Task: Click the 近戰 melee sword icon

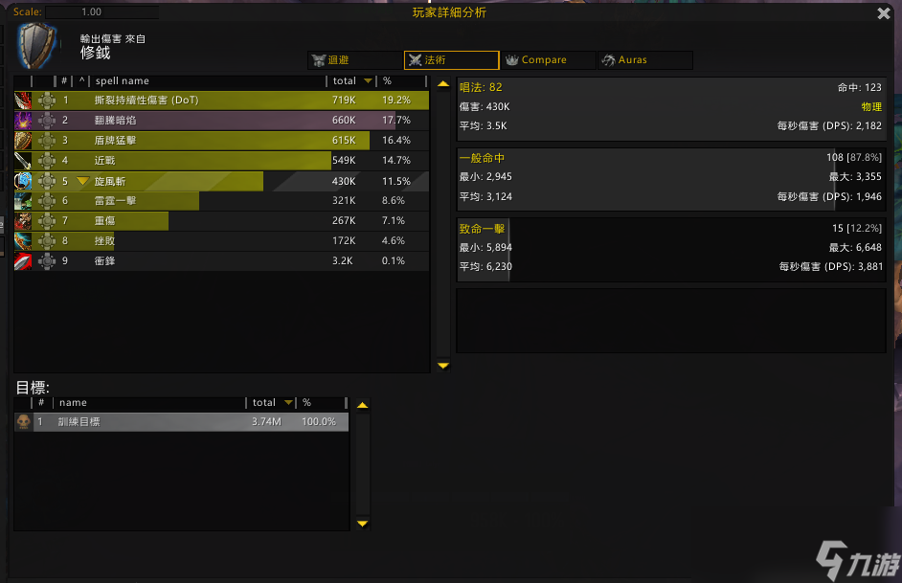Action: pos(23,161)
